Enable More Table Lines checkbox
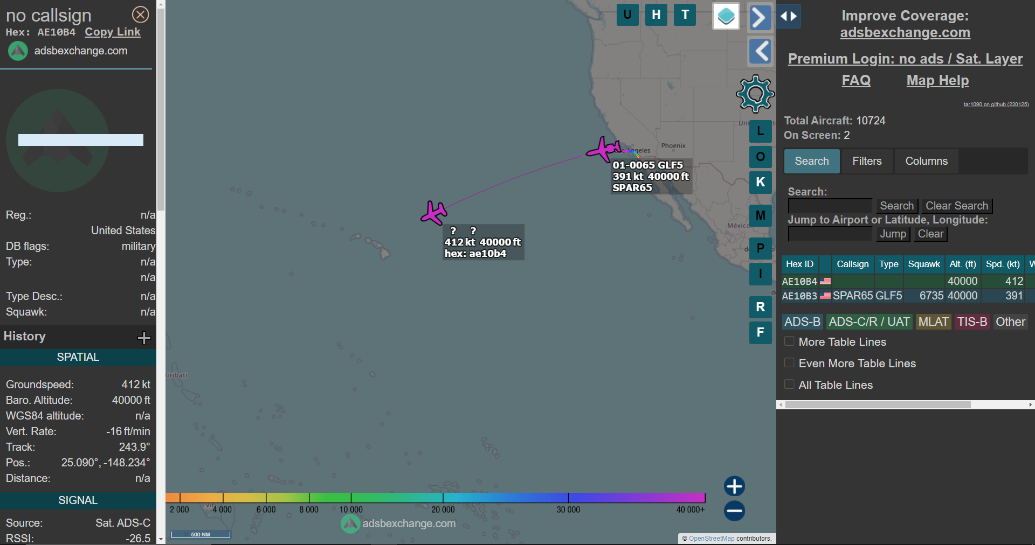Image resolution: width=1035 pixels, height=545 pixels. [789, 341]
